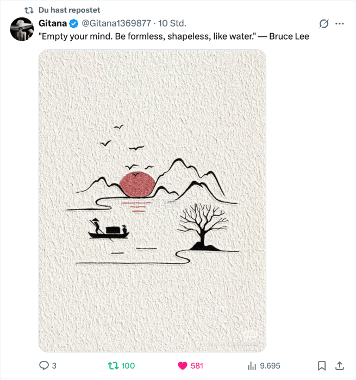
Task: Undo the repost via green arrows icon
Action: [x=114, y=366]
